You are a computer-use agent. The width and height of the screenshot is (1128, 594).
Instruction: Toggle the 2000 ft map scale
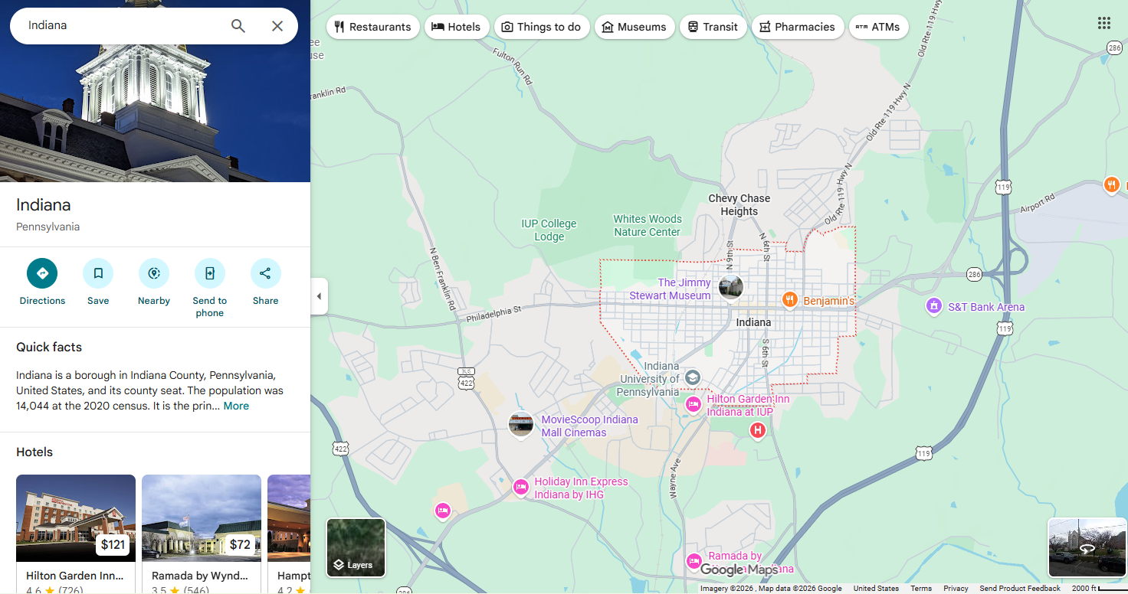tap(1098, 589)
